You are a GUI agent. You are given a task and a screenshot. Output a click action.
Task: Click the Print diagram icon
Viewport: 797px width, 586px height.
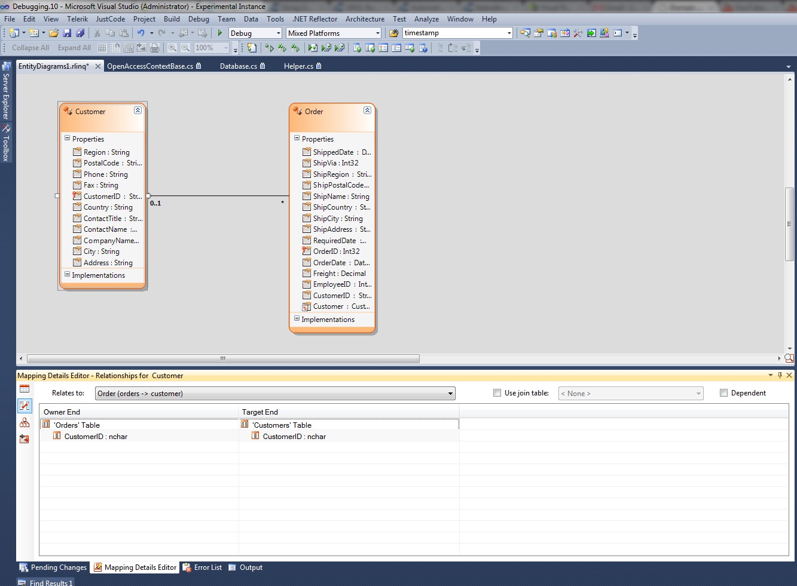point(155,48)
